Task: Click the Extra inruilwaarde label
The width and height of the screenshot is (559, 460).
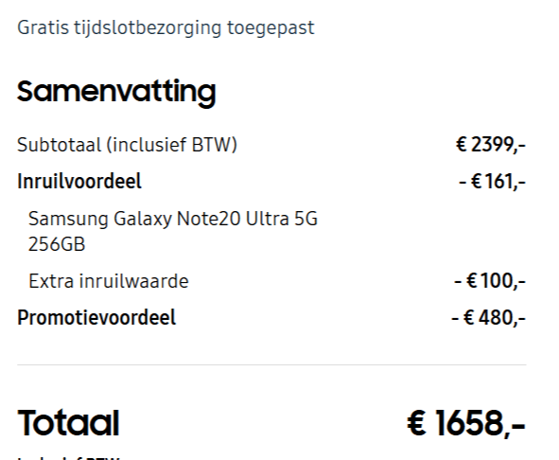Action: tap(109, 281)
